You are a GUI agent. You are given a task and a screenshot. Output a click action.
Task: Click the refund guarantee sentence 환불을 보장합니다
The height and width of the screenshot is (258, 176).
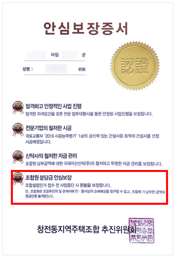pos(68,185)
